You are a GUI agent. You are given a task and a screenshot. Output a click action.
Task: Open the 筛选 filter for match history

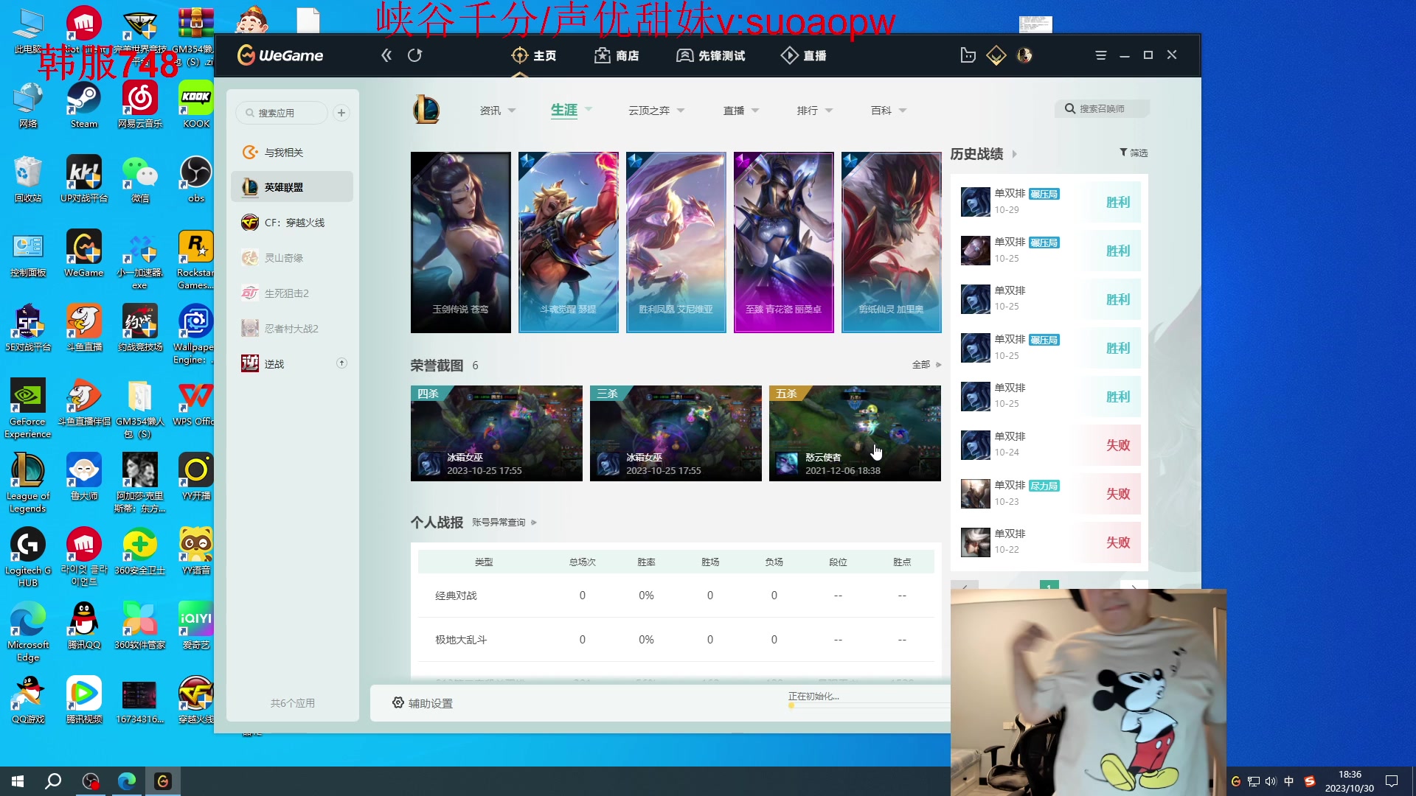click(1134, 153)
